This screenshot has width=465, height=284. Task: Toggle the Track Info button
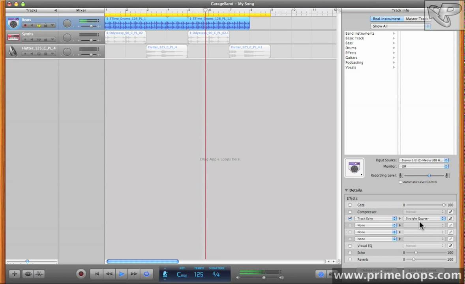point(321,274)
